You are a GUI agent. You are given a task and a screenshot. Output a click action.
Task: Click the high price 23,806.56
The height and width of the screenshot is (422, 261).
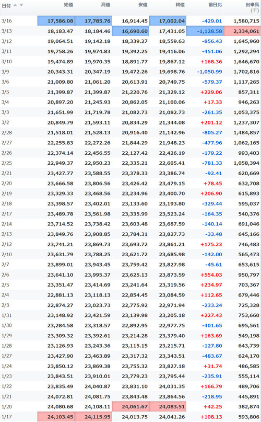(x=97, y=183)
